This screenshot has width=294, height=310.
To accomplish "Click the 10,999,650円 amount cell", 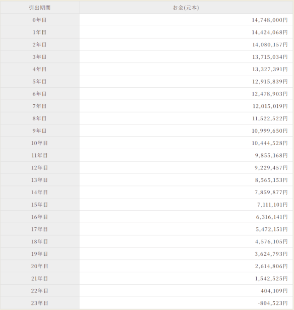I will [x=269, y=131].
